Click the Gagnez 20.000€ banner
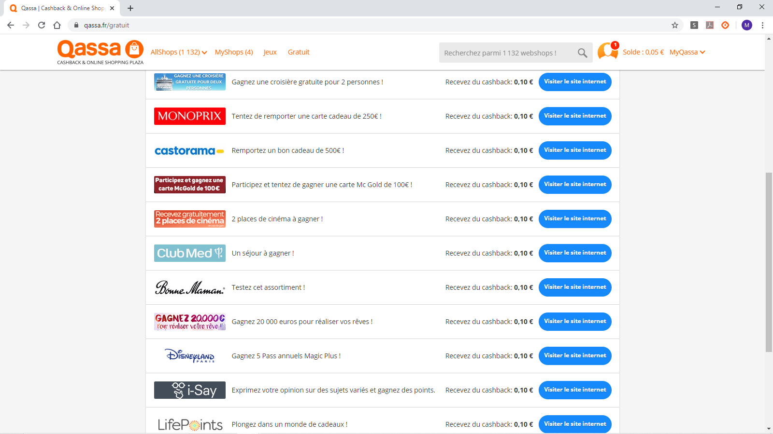 point(190,322)
